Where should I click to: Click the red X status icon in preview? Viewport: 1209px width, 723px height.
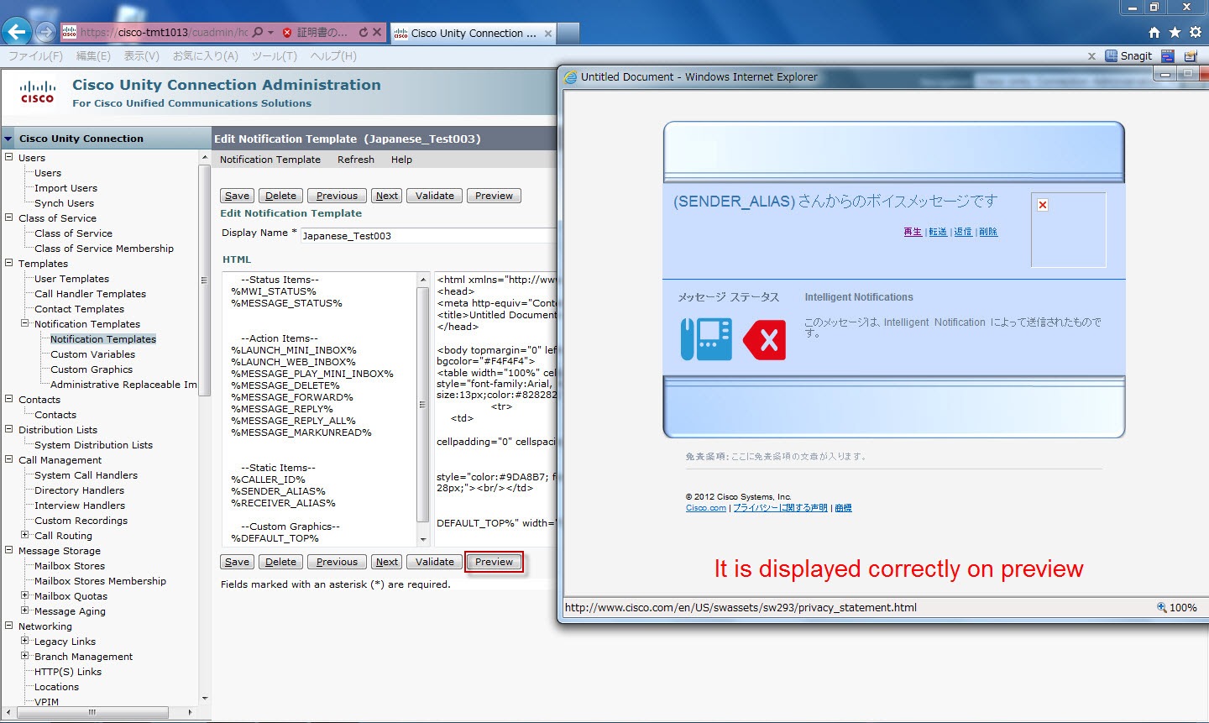coord(765,339)
